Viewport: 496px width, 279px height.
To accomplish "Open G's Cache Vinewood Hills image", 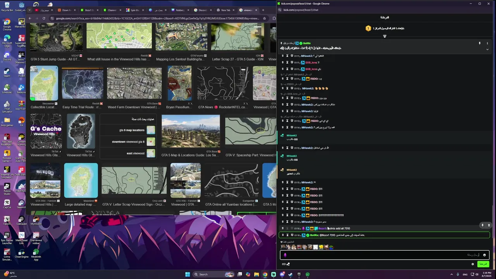I will [x=46, y=131].
